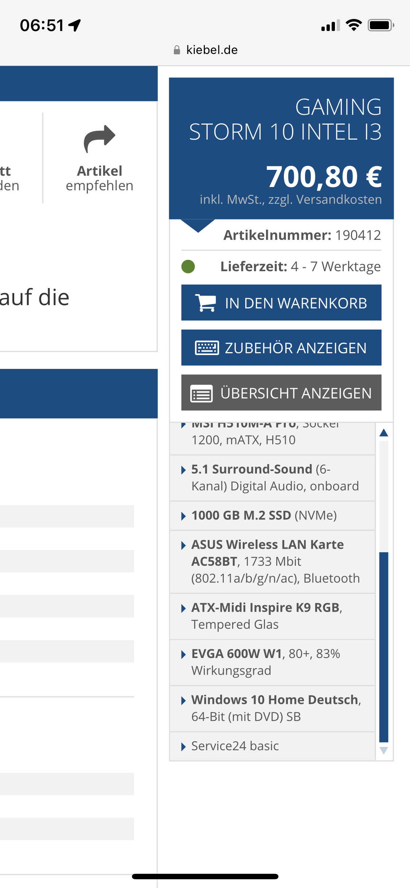Tap the battery status icon
Image resolution: width=410 pixels, height=888 pixels.
pyautogui.click(x=381, y=25)
